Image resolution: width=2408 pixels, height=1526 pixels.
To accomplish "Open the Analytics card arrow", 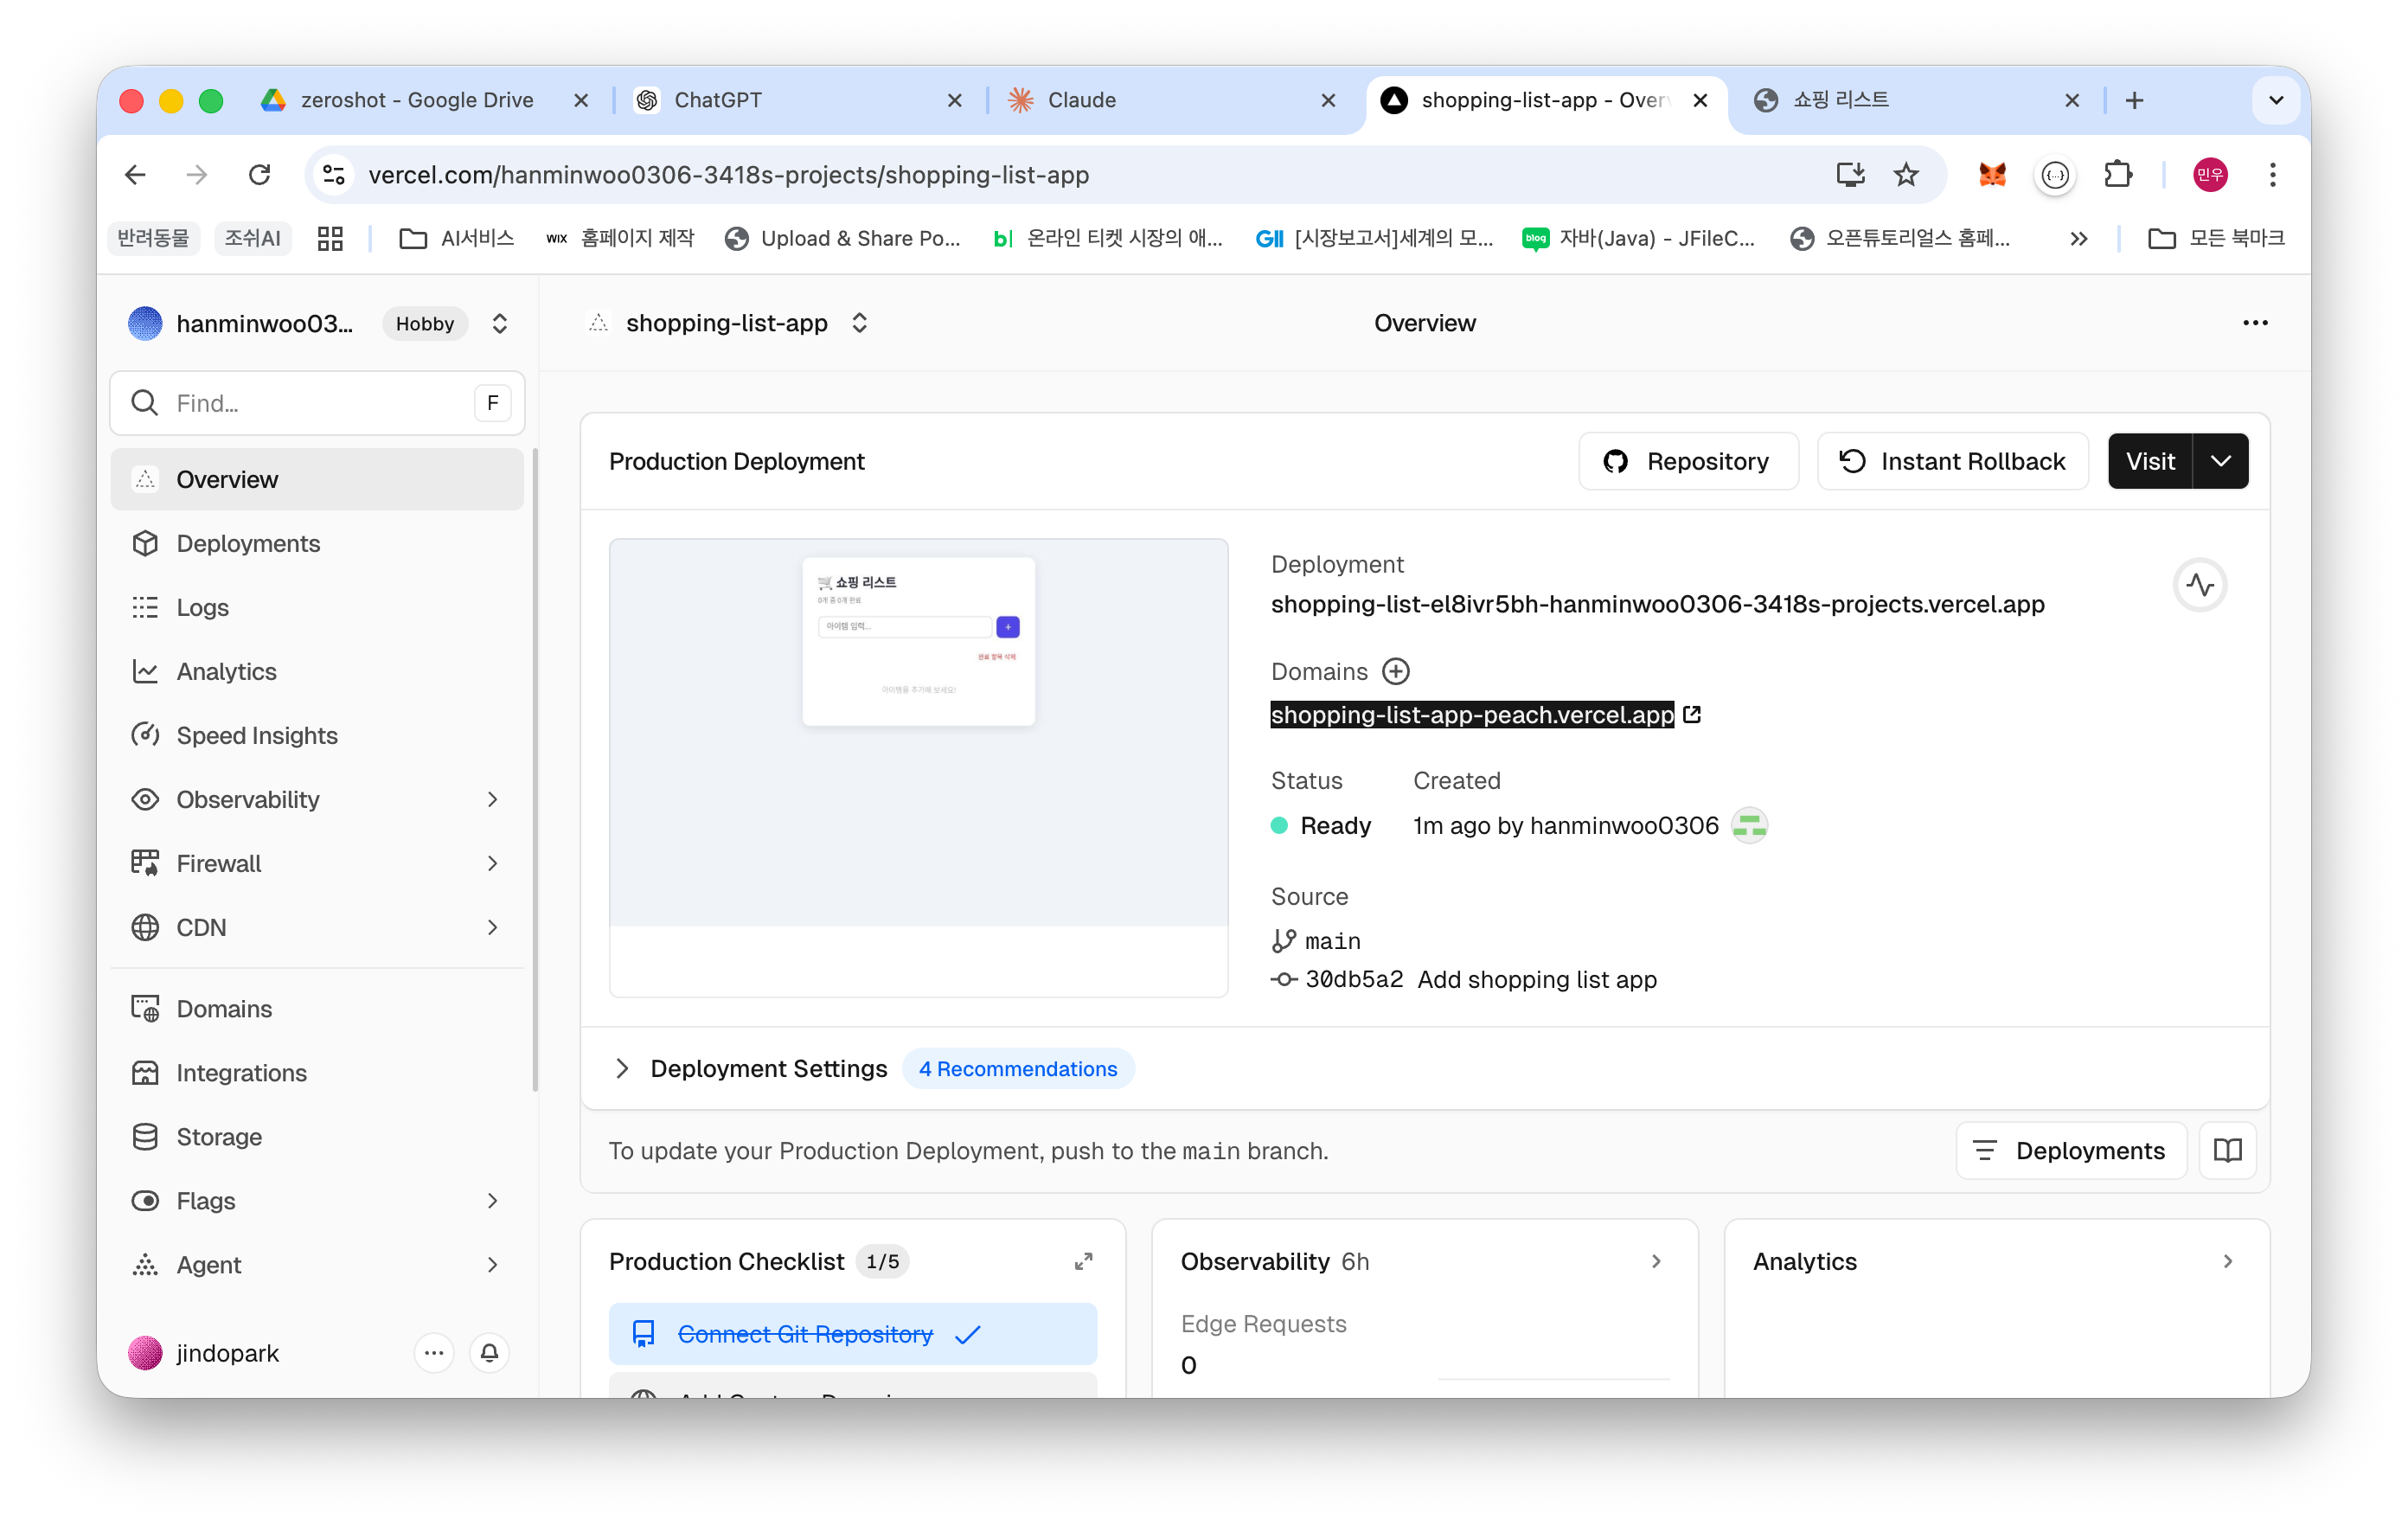I will click(x=2228, y=1262).
